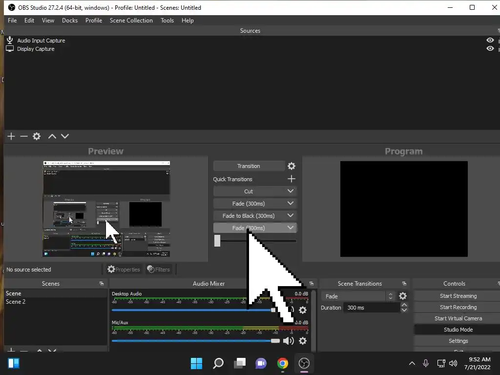Image resolution: width=500 pixels, height=375 pixels.
Task: Expand Fade to Black (300ms) dropdown arrow
Action: point(290,215)
